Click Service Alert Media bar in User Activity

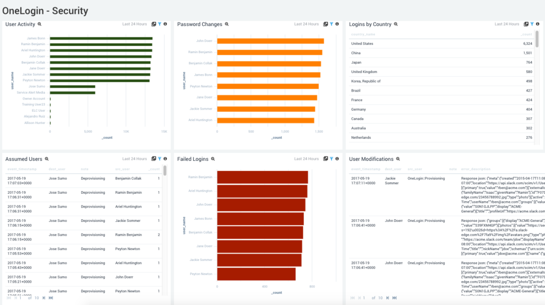(x=72, y=93)
